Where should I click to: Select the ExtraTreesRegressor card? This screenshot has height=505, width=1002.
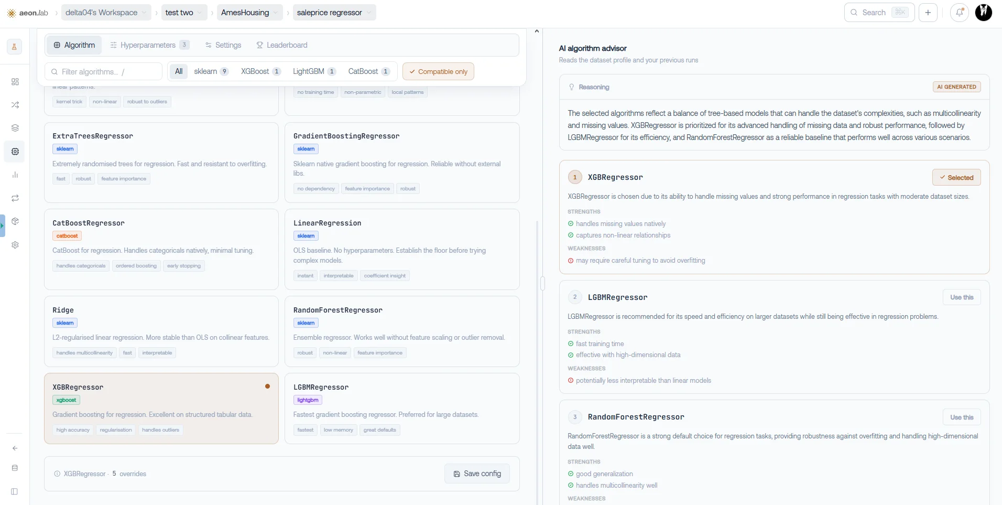[x=161, y=163]
